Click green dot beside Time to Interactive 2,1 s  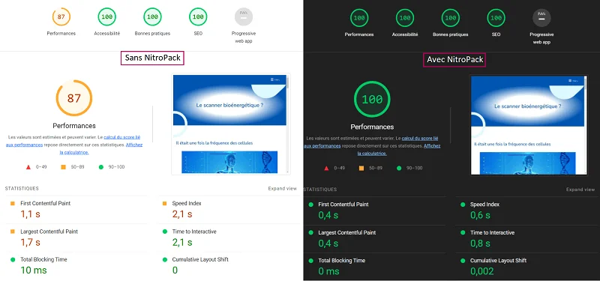[x=164, y=232]
